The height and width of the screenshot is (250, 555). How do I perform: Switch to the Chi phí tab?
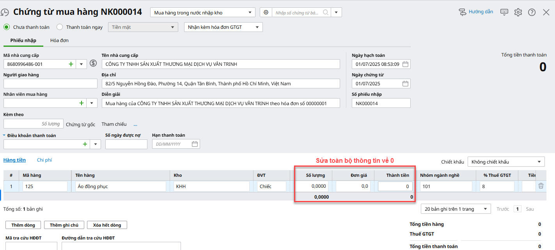[44, 160]
